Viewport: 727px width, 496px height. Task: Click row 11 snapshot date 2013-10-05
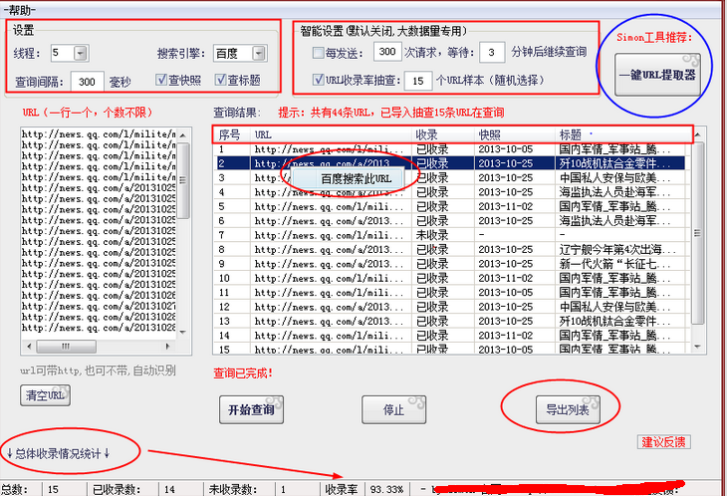[505, 293]
